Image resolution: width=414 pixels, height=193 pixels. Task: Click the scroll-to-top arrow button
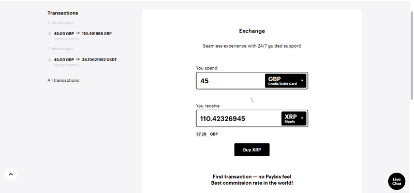point(11,174)
